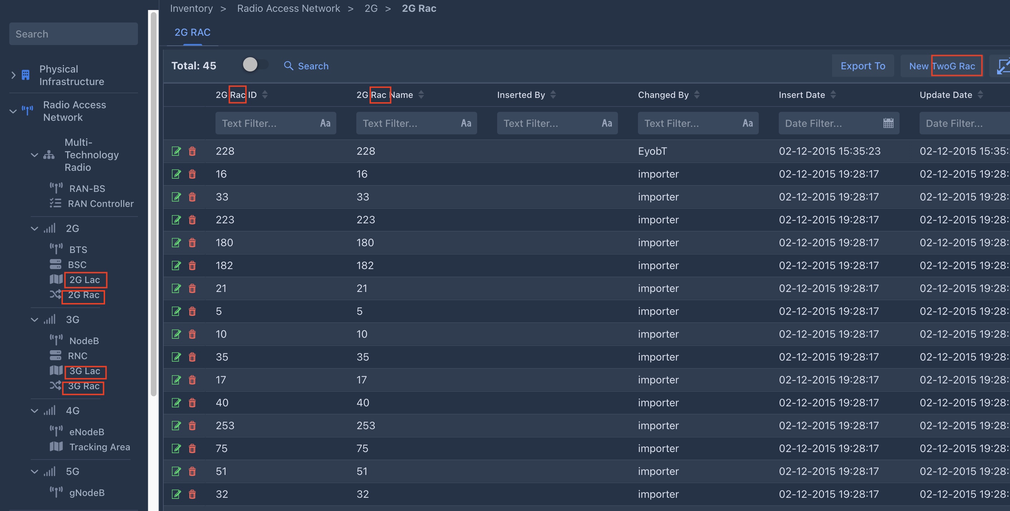This screenshot has height=511, width=1010.
Task: Expand the Physical Infrastructure tree node
Action: tap(13, 75)
